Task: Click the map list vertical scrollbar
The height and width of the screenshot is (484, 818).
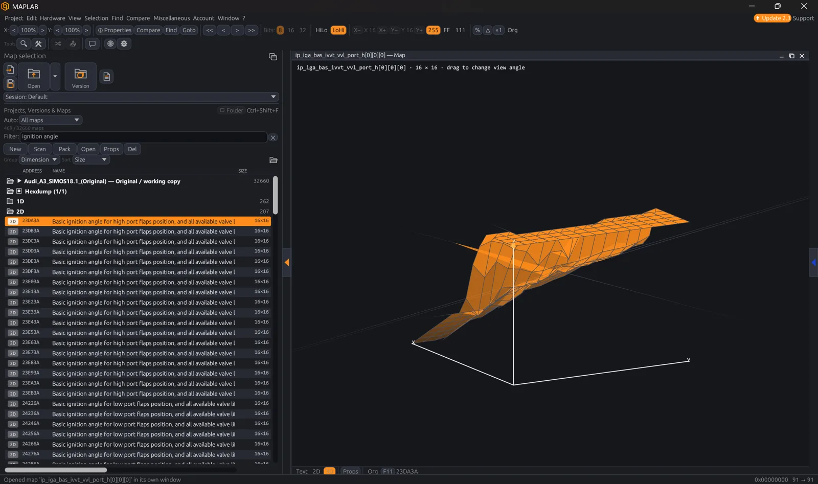Action: 276,195
